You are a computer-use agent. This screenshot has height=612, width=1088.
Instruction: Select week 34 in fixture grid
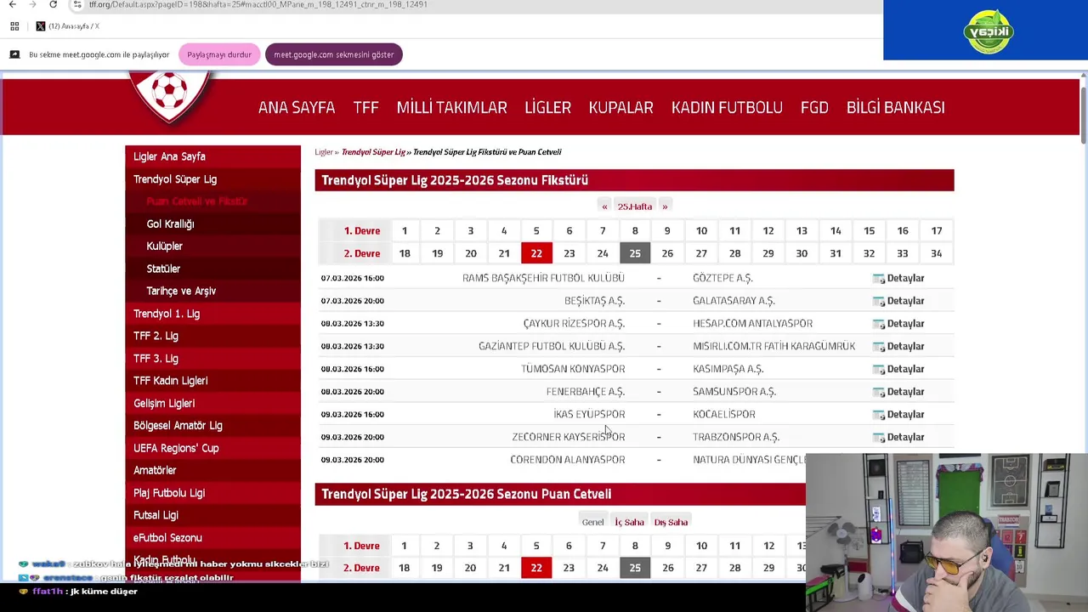(x=936, y=253)
